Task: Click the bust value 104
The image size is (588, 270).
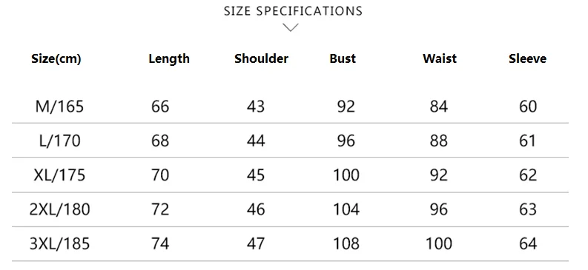Action: pyautogui.click(x=346, y=209)
